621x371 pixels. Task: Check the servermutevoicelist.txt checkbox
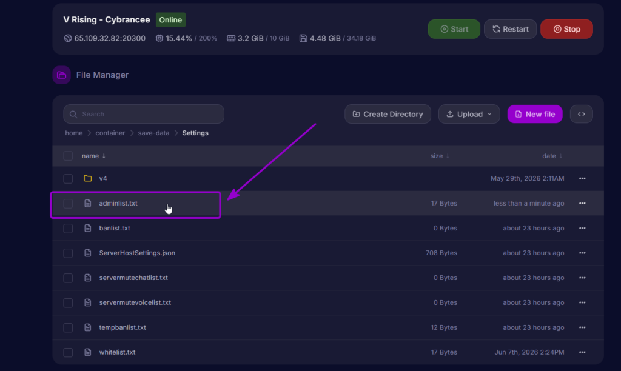click(x=68, y=303)
